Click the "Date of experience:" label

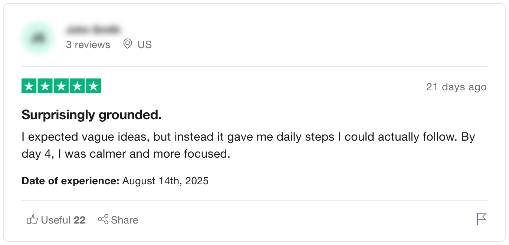(70, 181)
